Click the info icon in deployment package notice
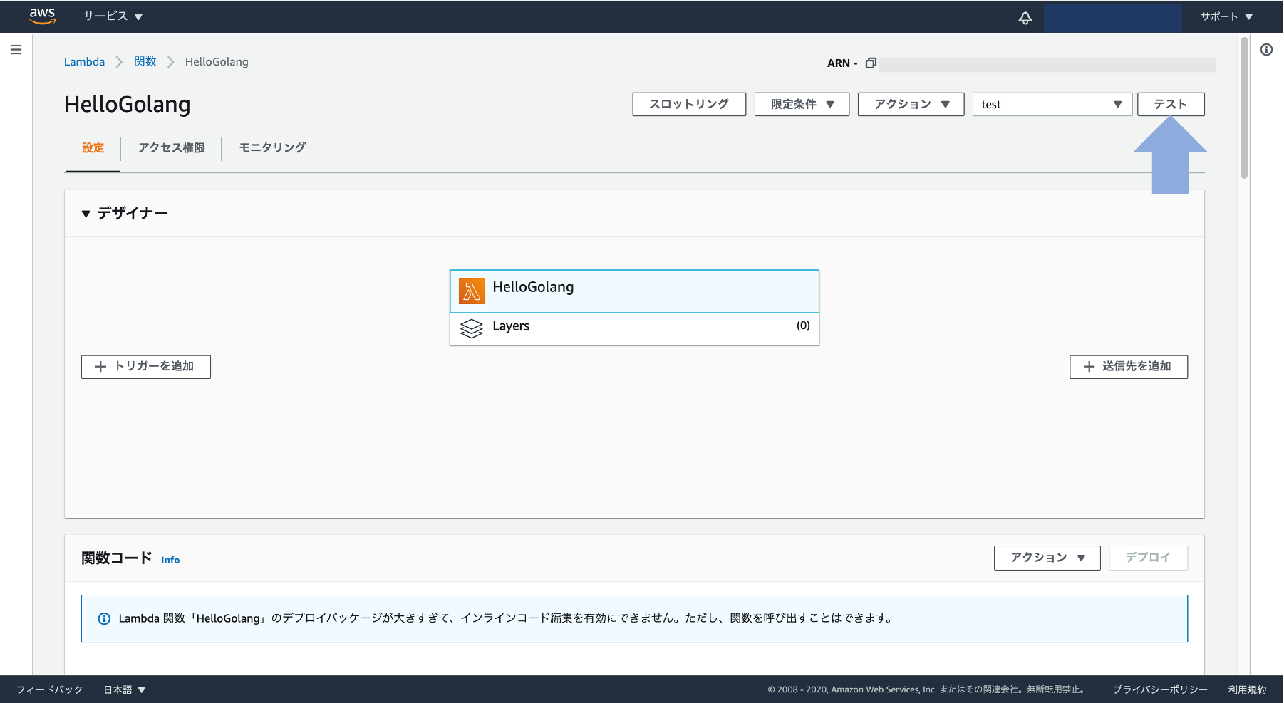Image resolution: width=1284 pixels, height=703 pixels. [104, 618]
